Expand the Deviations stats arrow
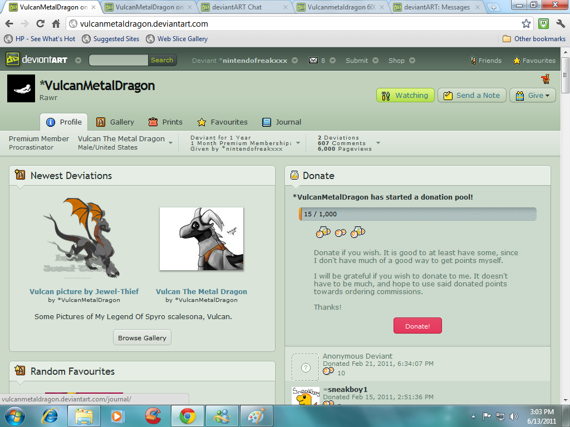Screen dimensions: 570x427 pos(378,143)
